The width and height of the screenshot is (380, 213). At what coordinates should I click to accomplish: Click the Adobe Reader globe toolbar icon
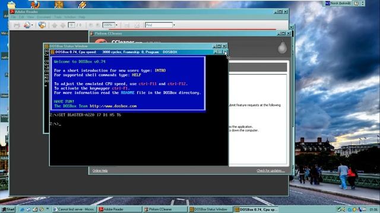(x=42, y=25)
